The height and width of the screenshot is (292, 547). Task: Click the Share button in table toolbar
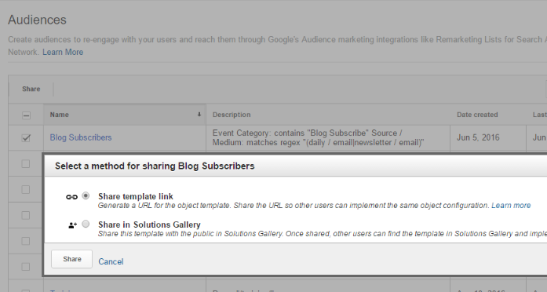[31, 89]
